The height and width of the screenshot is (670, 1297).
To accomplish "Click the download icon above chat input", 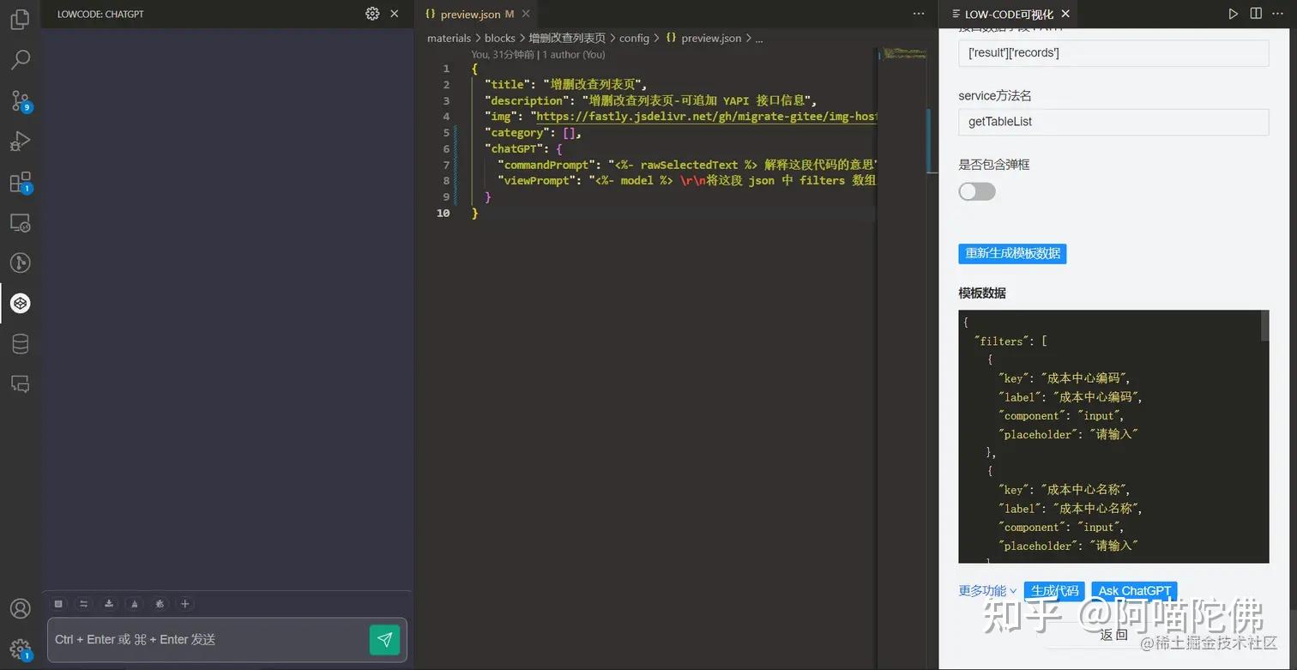I will (109, 604).
